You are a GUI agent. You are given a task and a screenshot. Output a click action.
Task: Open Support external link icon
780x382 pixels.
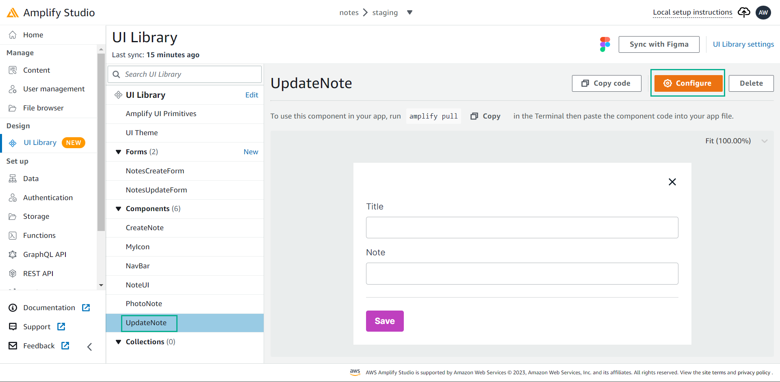click(61, 326)
